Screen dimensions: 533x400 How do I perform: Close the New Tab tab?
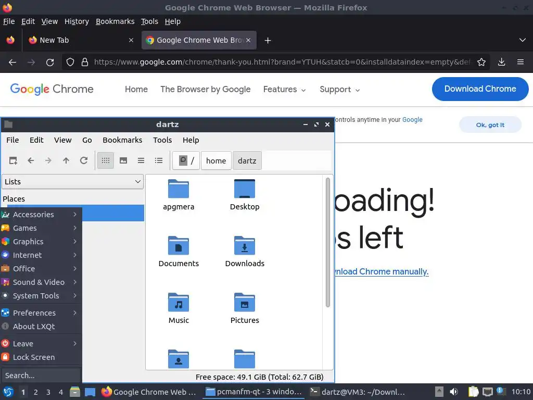click(131, 40)
